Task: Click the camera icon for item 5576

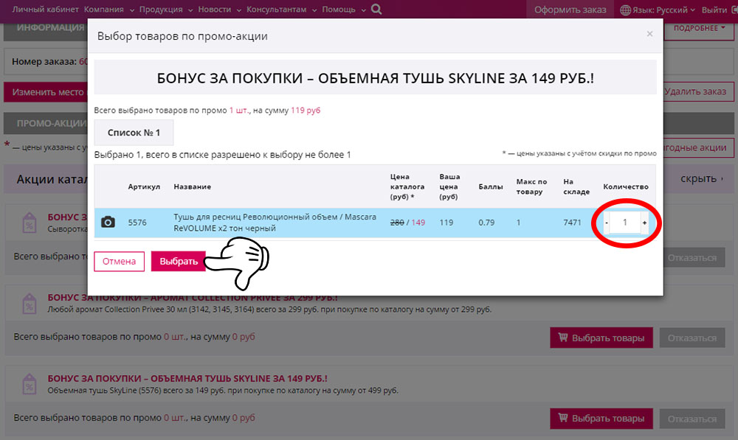Action: [108, 222]
